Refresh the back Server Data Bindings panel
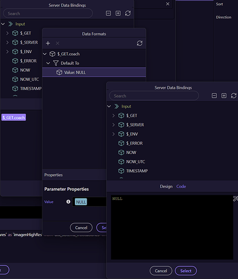This screenshot has width=238, height=279. (128, 13)
